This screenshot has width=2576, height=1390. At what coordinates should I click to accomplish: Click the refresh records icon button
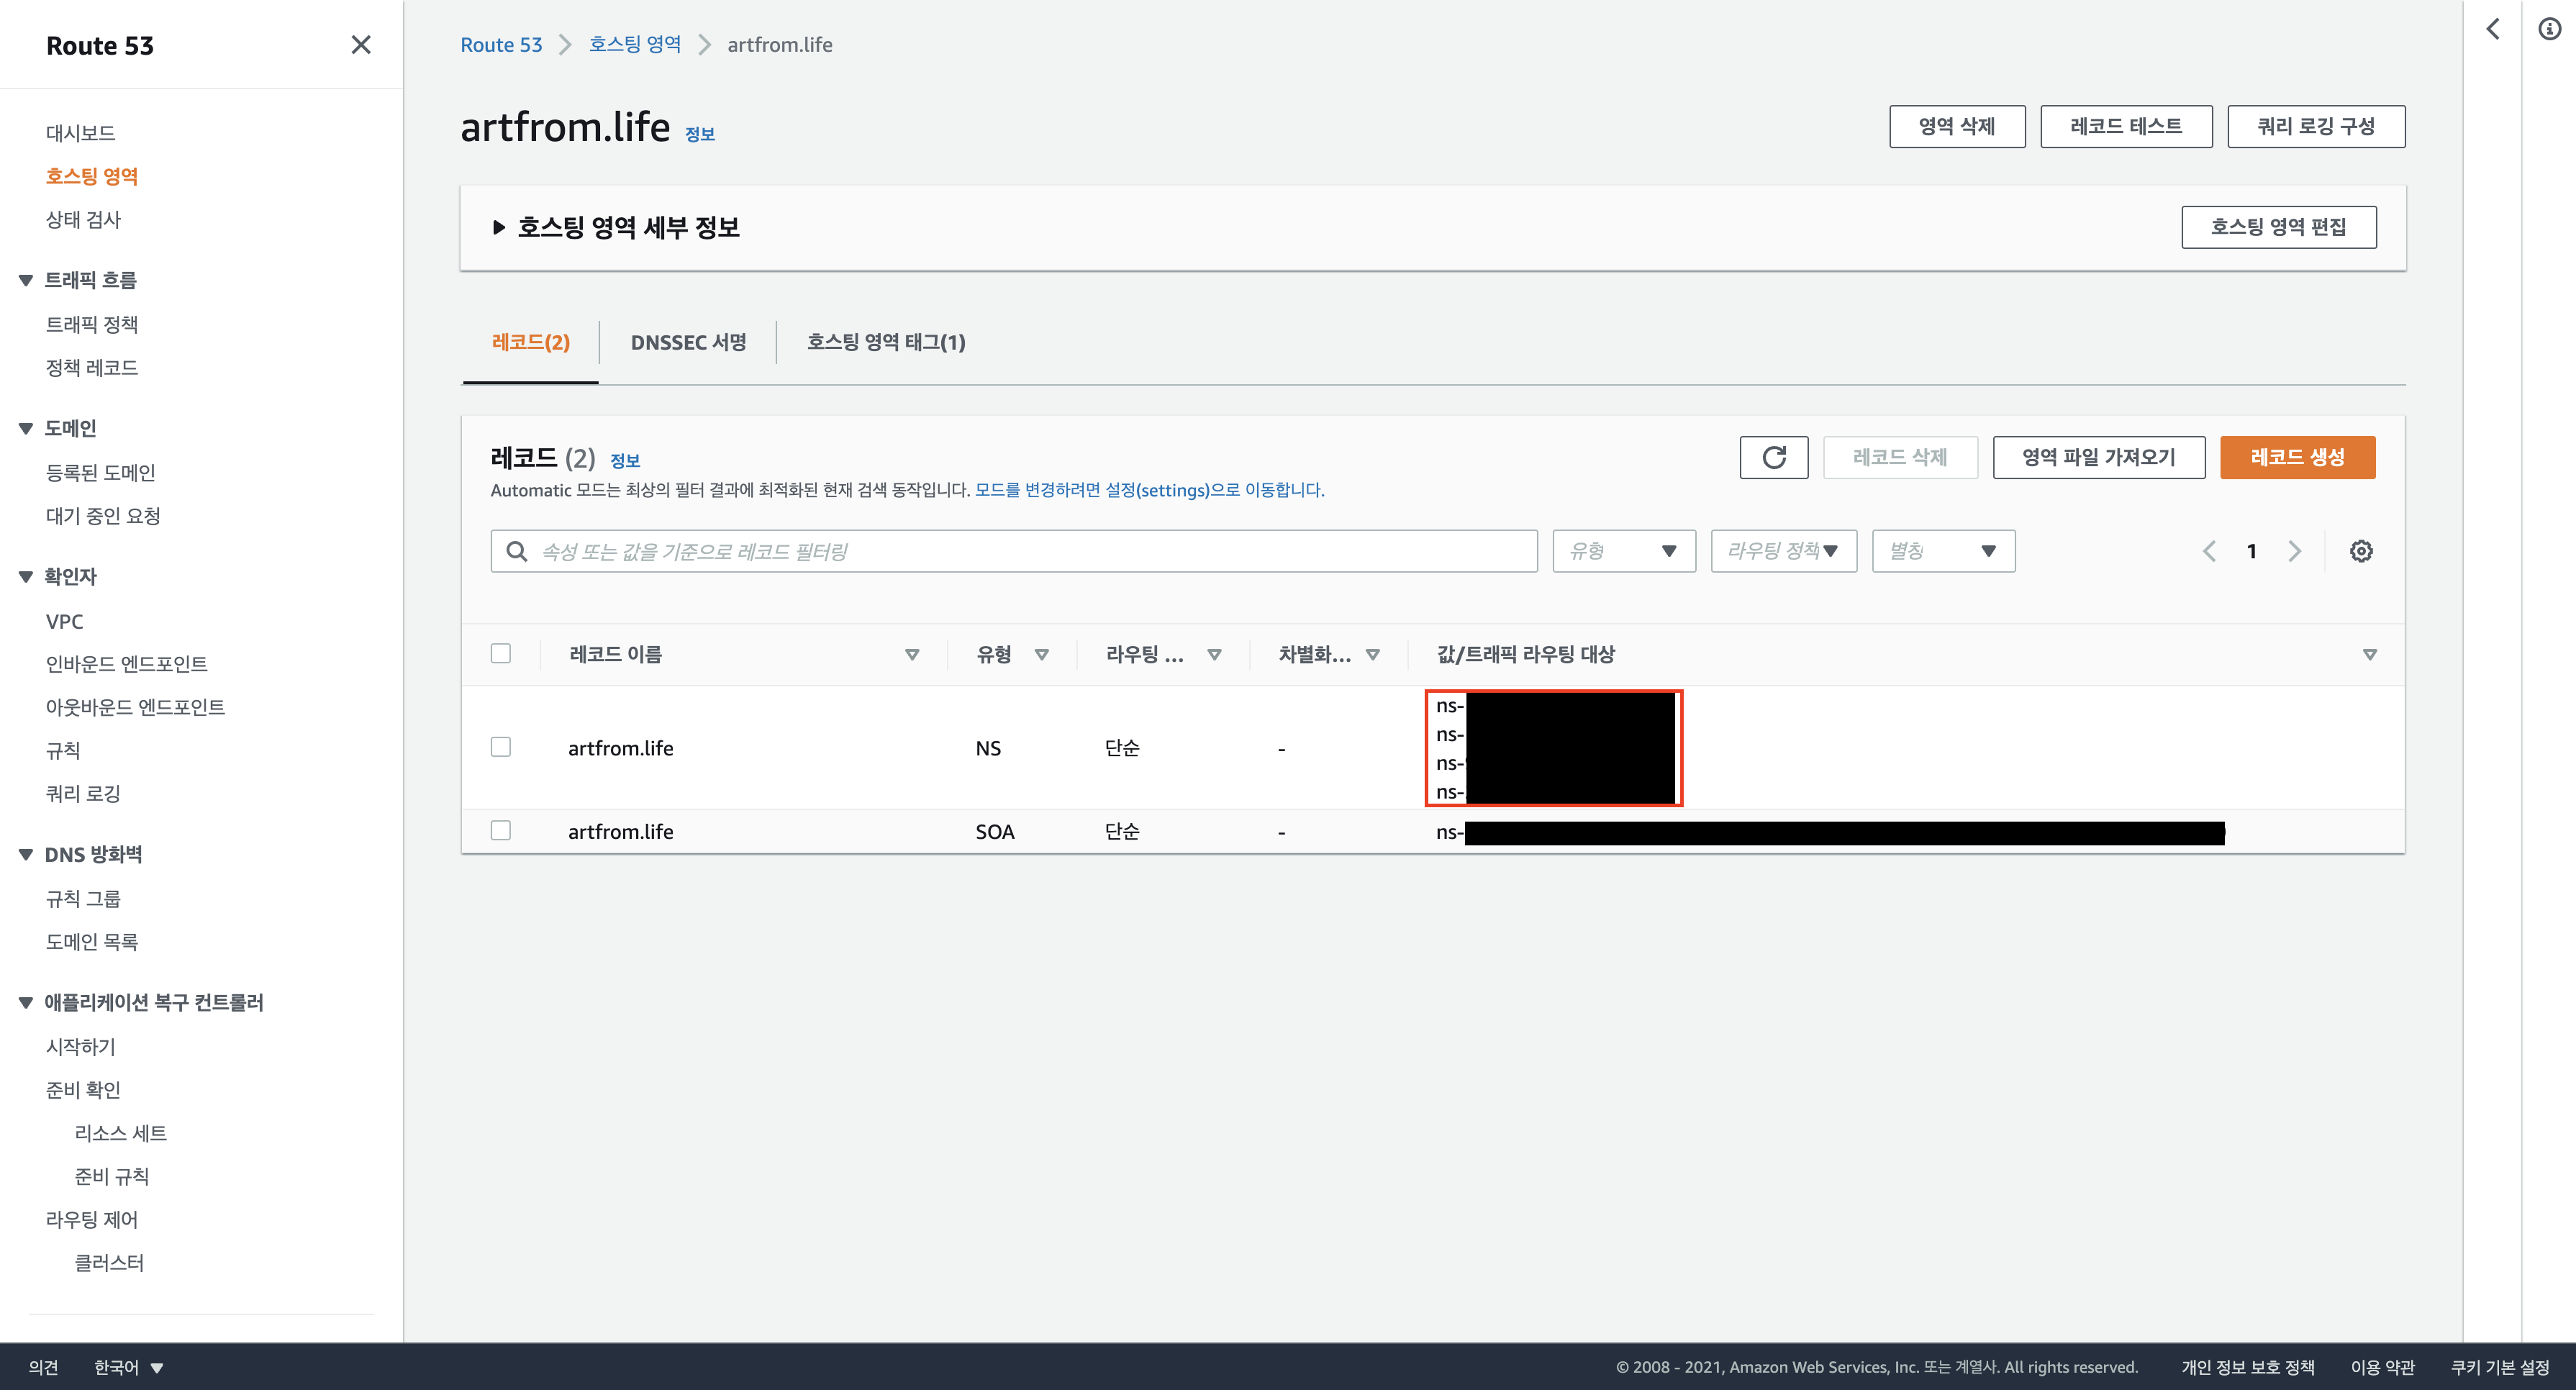click(x=1773, y=457)
